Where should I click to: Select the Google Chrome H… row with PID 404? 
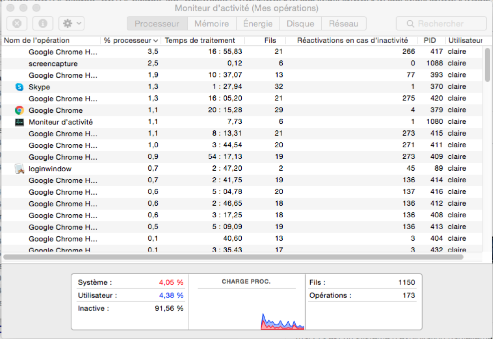tap(242, 239)
